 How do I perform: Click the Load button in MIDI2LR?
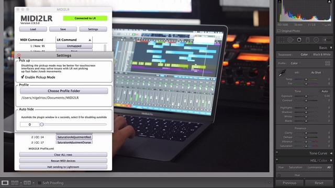[x=33, y=29]
